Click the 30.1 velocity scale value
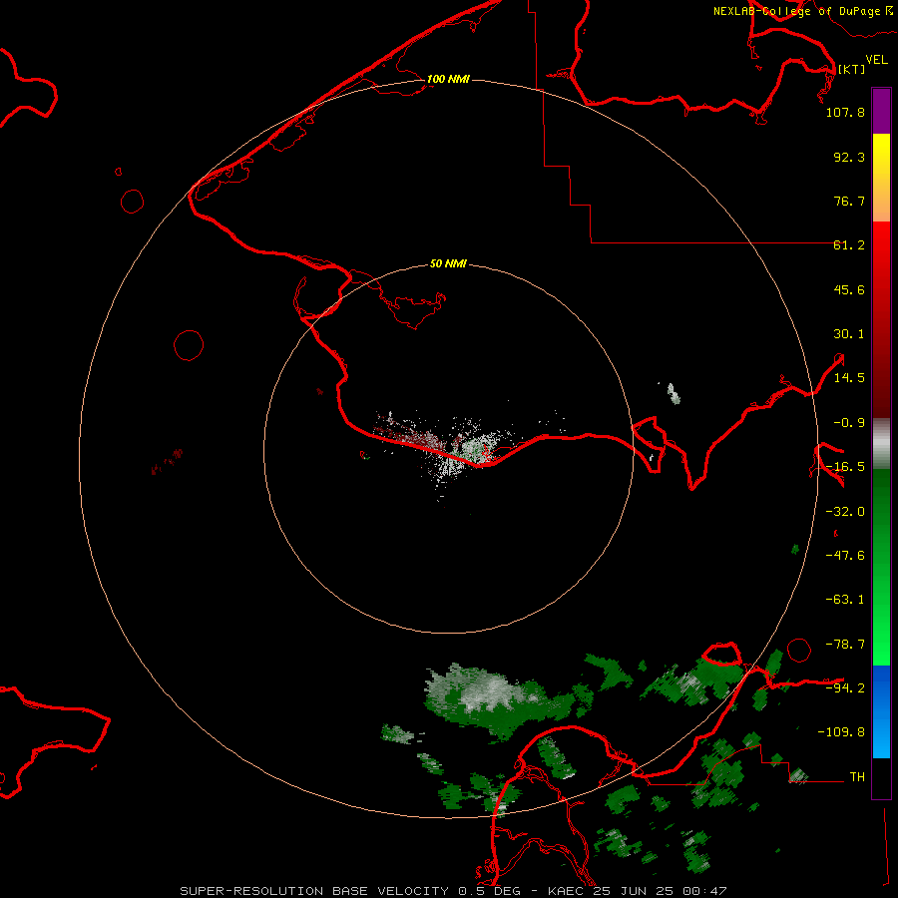This screenshot has height=898, width=898. pyautogui.click(x=849, y=334)
